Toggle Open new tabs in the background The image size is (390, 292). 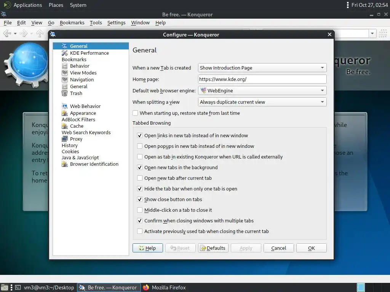pyautogui.click(x=140, y=167)
